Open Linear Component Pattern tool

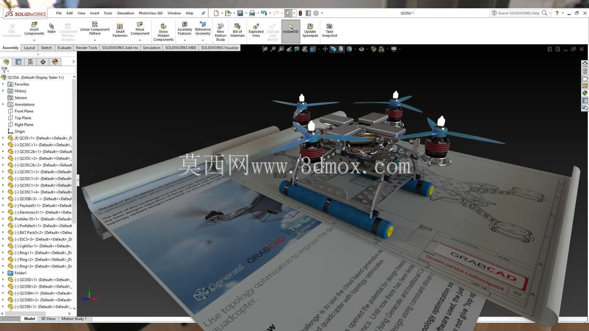point(95,29)
